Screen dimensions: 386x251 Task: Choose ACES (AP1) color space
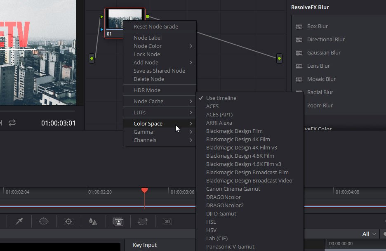click(249, 114)
